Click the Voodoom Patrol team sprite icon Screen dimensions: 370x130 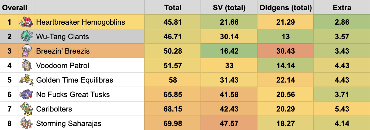[x=26, y=65]
